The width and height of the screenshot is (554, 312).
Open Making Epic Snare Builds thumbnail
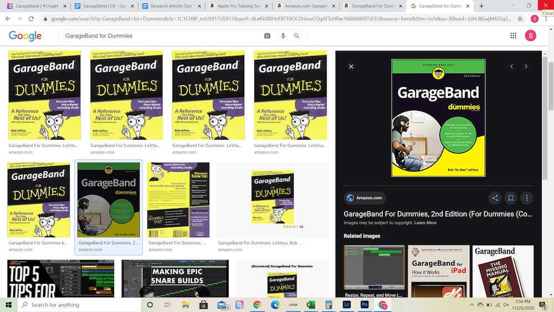pyautogui.click(x=175, y=278)
